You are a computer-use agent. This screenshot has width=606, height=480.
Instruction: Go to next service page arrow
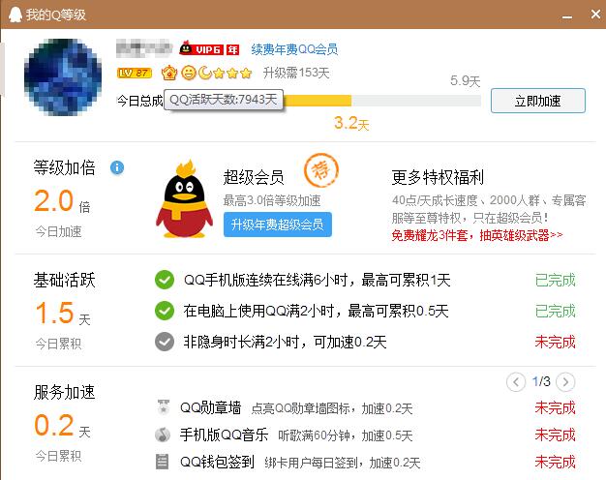pos(565,382)
